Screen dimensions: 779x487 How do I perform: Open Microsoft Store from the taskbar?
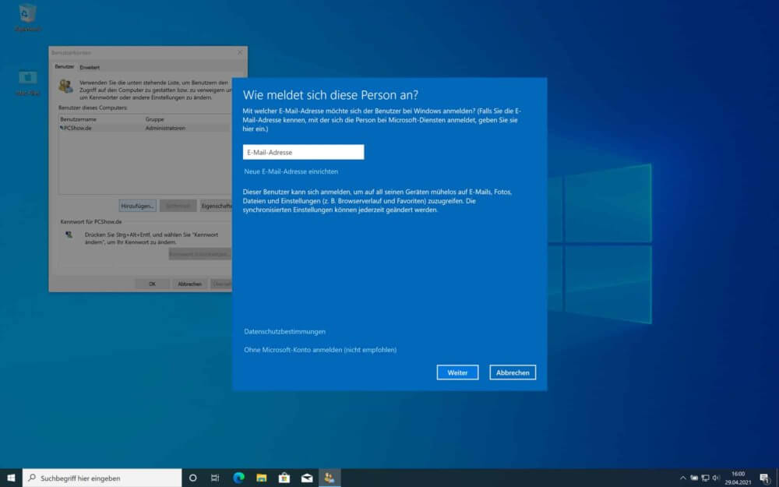click(x=284, y=478)
